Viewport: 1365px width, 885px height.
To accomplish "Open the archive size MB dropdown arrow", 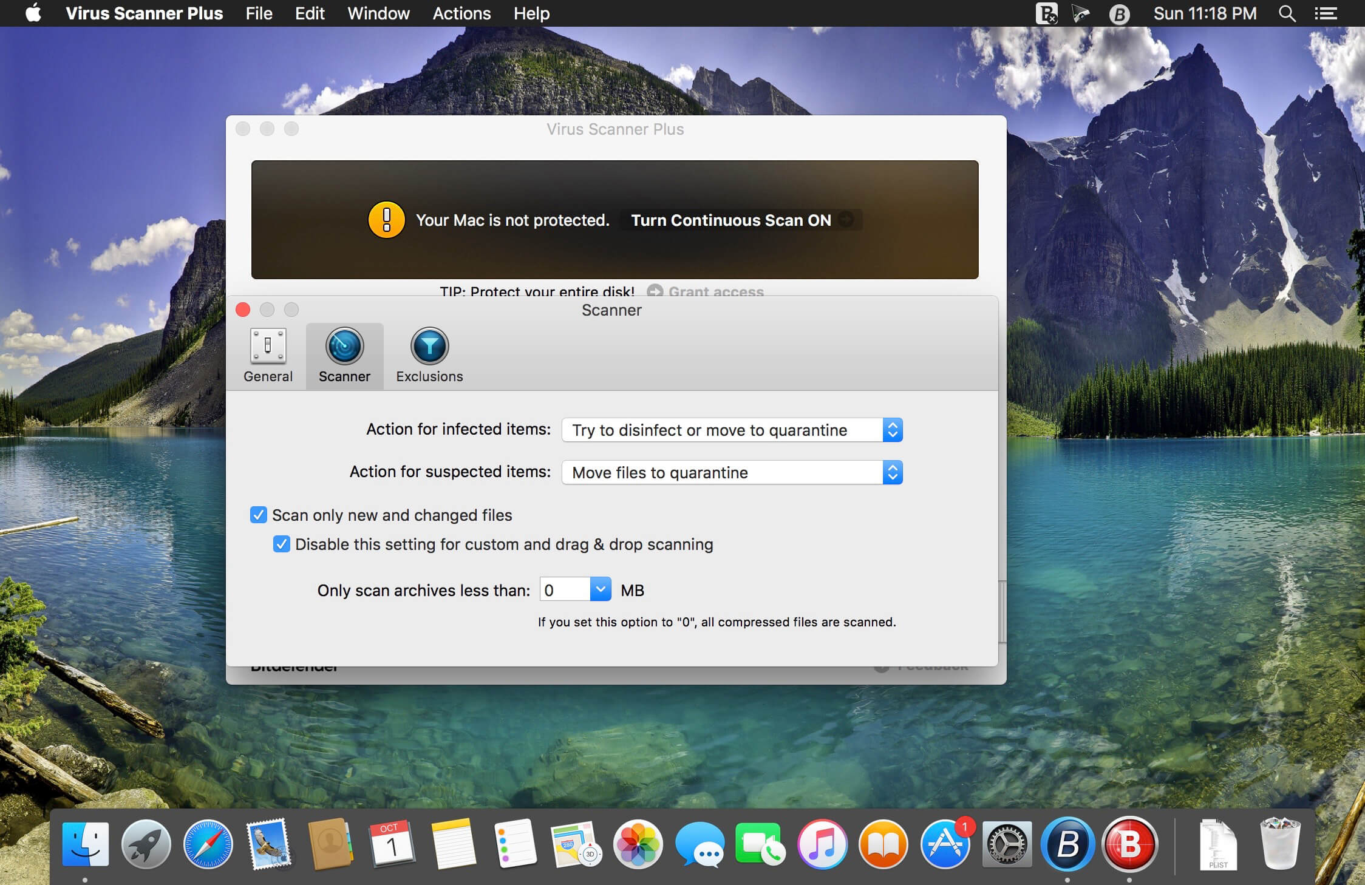I will pos(600,589).
